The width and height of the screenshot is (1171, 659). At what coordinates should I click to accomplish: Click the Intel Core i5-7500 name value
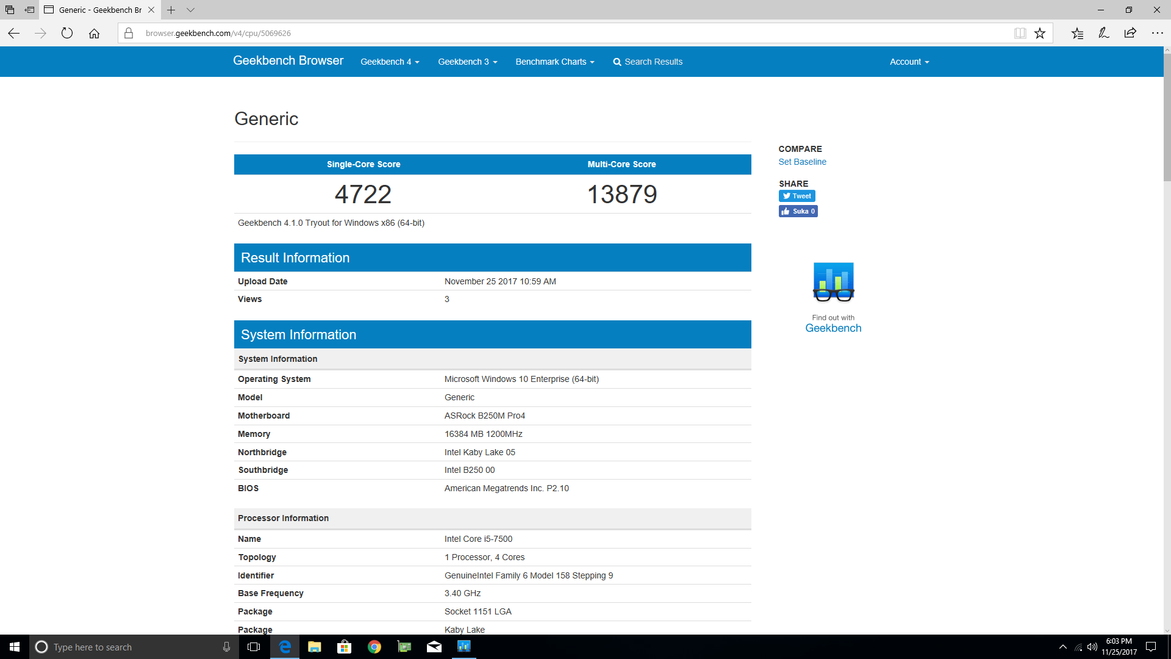[x=478, y=539]
